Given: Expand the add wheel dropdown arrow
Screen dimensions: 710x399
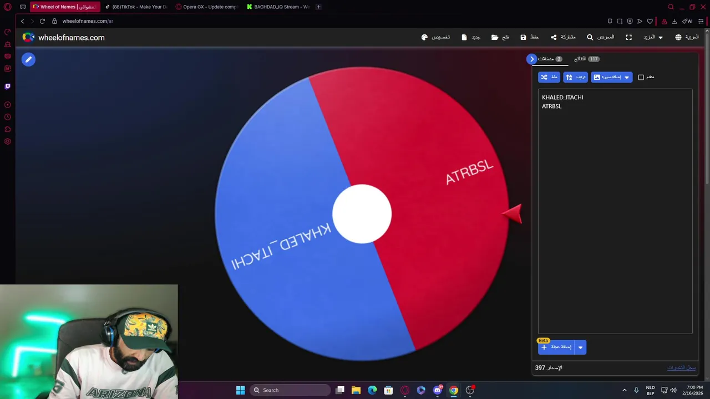Looking at the screenshot, I should point(580,347).
